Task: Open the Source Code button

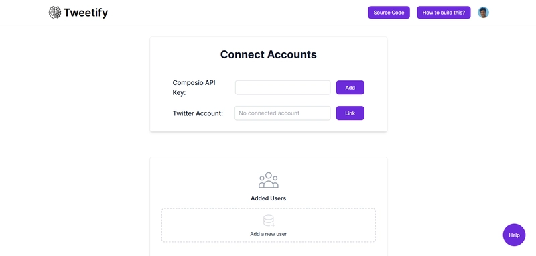Action: pyautogui.click(x=389, y=13)
